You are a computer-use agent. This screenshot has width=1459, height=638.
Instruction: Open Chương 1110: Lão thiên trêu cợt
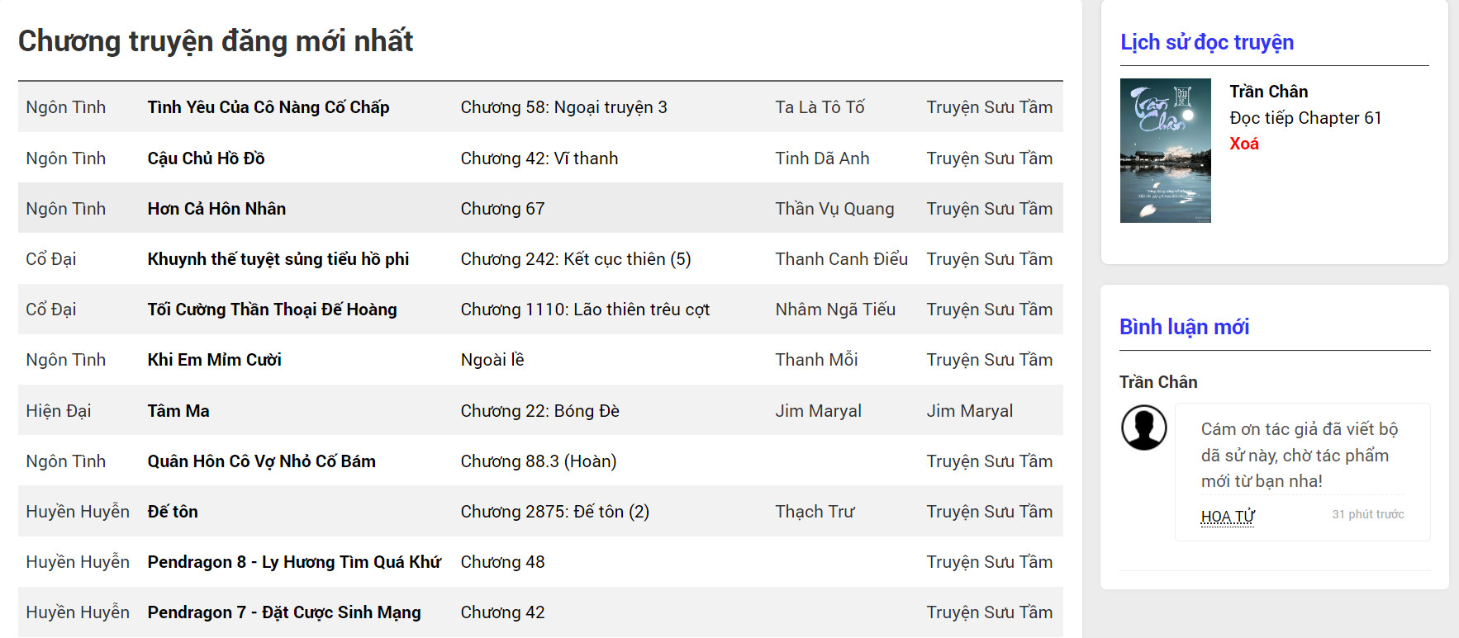point(585,310)
